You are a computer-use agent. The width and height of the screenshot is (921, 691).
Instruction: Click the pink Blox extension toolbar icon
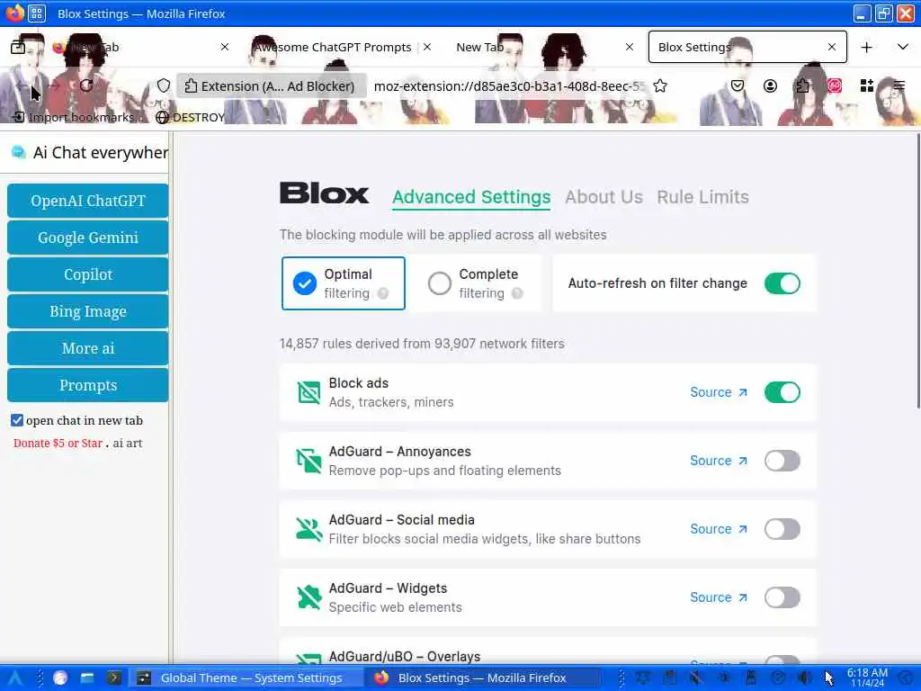pos(834,85)
